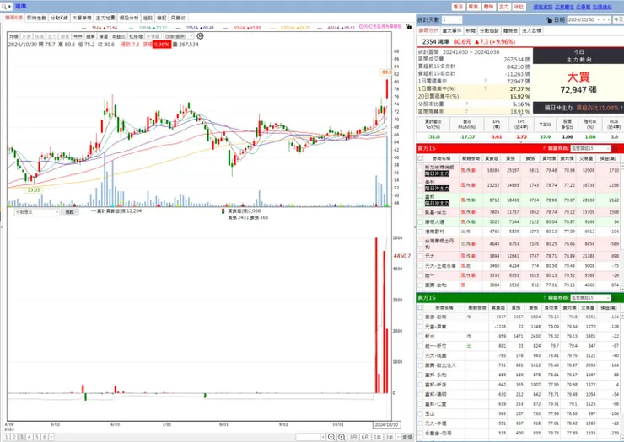The height and width of the screenshot is (442, 624).
Task: Tick the select-all checkbox in 賣方15 header
Action: coord(420,307)
